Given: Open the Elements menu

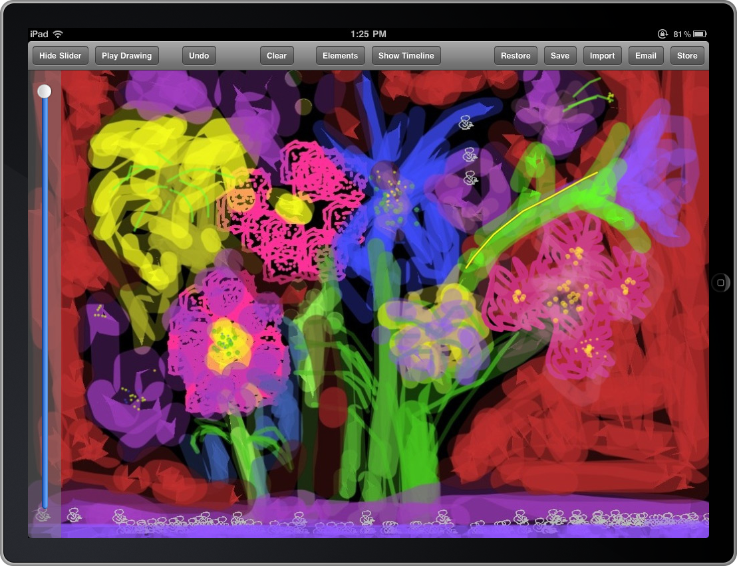Looking at the screenshot, I should click(x=340, y=55).
